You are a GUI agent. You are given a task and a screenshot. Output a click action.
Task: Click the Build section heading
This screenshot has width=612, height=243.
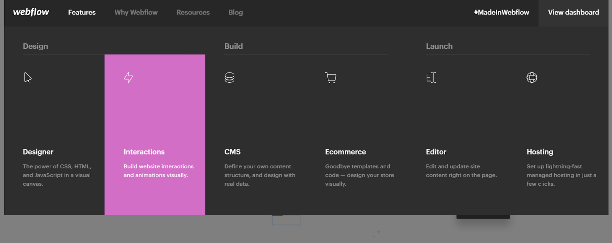point(234,46)
